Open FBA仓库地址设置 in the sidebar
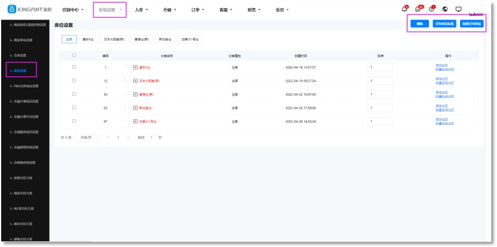The height and width of the screenshot is (247, 497). coord(26,86)
